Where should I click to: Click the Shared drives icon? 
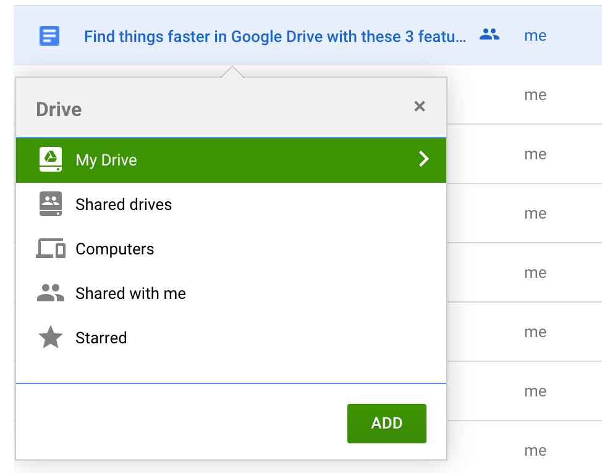pos(50,204)
